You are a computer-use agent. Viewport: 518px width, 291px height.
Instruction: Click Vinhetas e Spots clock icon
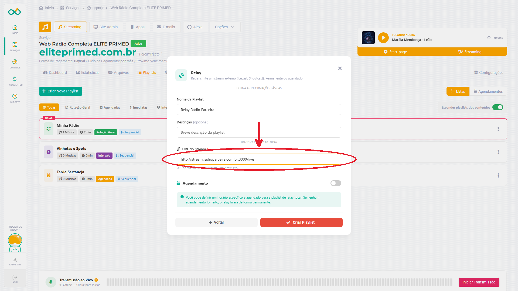point(49,152)
